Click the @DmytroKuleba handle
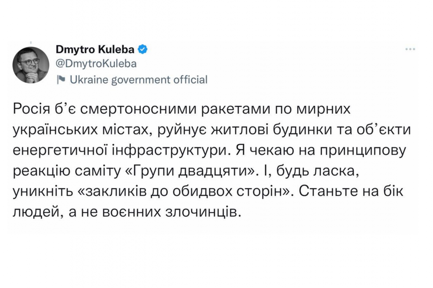 coord(96,64)
